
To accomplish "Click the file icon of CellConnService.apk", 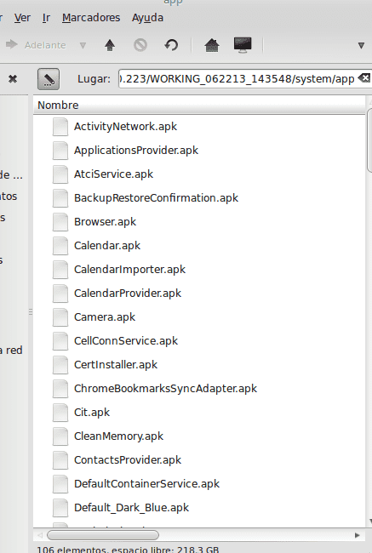I will 60,340.
